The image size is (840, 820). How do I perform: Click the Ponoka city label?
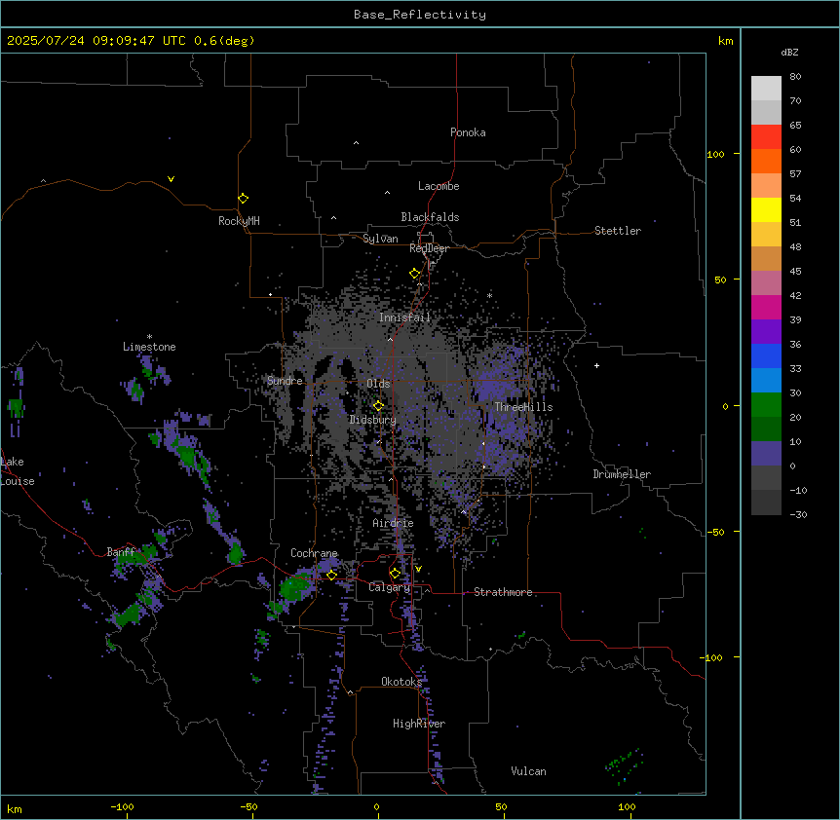click(x=468, y=132)
